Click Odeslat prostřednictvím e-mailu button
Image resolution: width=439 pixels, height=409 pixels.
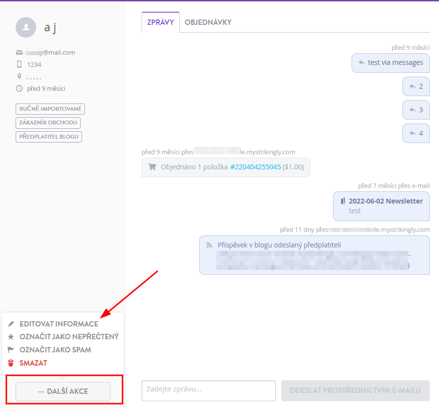pos(355,390)
